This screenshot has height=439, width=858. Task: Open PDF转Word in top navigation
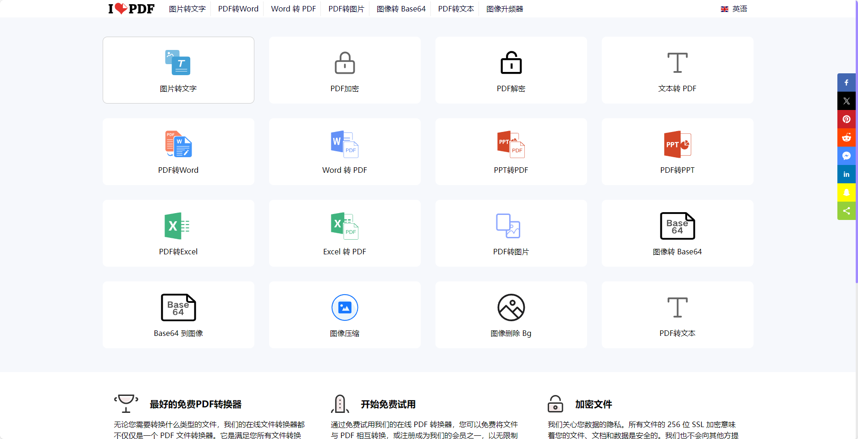(x=238, y=9)
